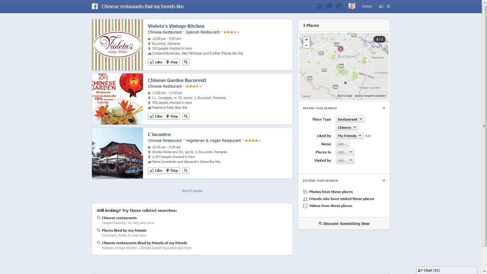Screen dimensions: 487x274
Task: Toggle Like on L'incontro
Action: (156, 170)
